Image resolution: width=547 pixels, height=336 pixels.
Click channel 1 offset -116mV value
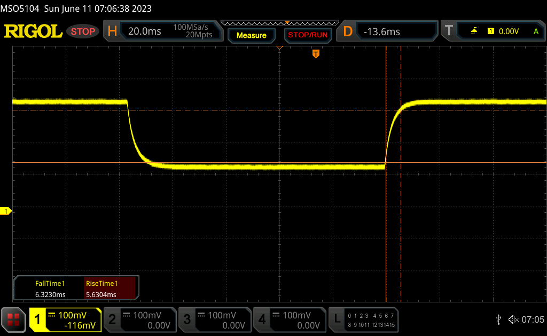80,325
